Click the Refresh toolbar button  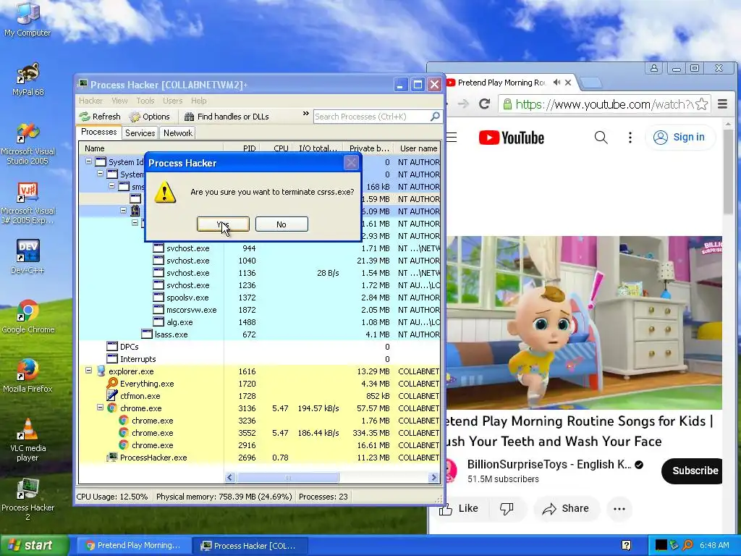click(x=100, y=117)
